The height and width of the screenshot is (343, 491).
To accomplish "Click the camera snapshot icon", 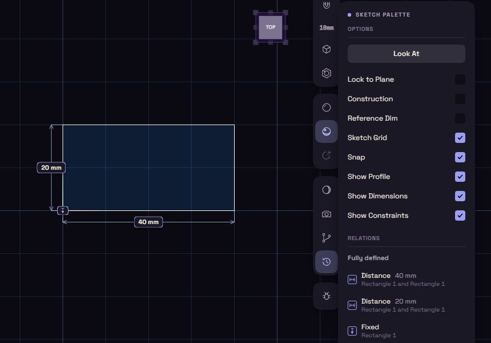I will [x=327, y=214].
